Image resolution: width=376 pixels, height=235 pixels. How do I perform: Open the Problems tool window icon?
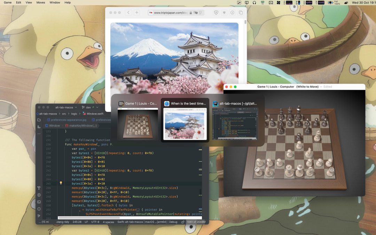39,209
